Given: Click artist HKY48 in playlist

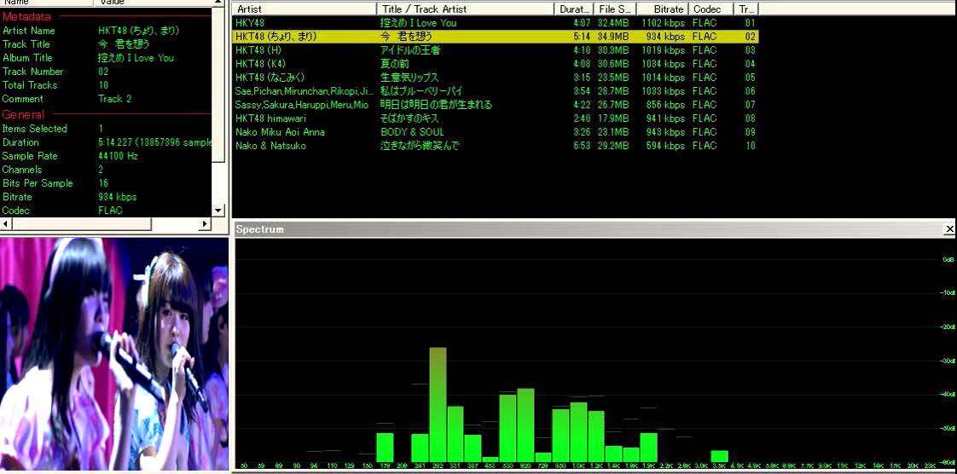Looking at the screenshot, I should tap(250, 23).
